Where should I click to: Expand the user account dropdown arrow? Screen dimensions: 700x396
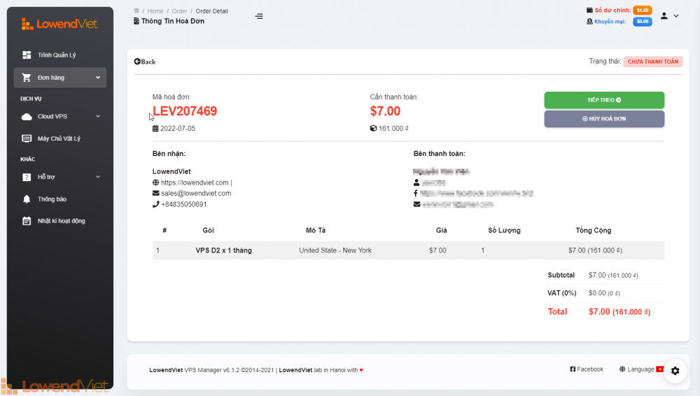[x=676, y=15]
